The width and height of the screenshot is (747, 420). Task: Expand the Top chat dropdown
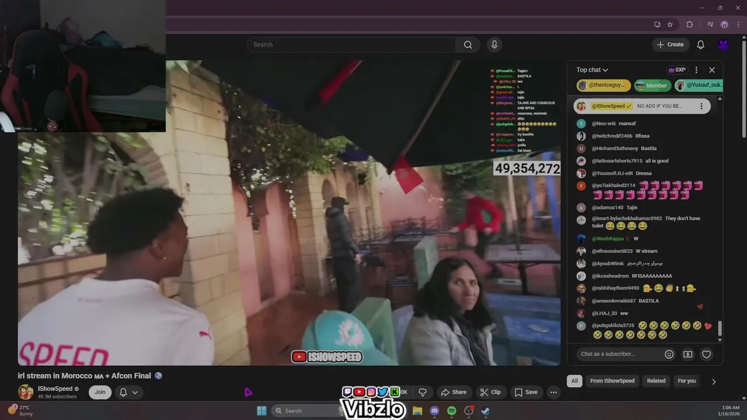[x=592, y=70]
